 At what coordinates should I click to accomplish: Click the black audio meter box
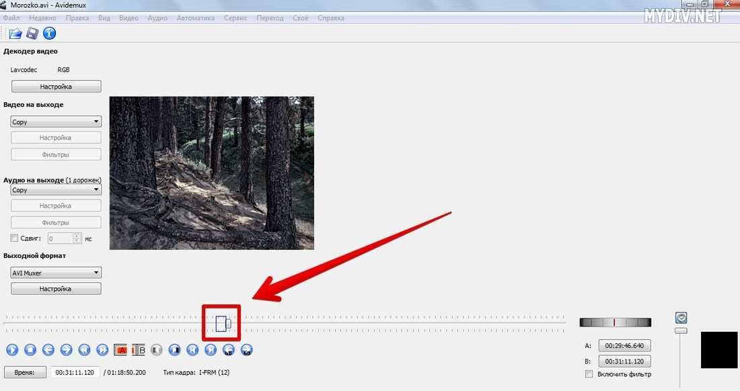pyautogui.click(x=718, y=349)
